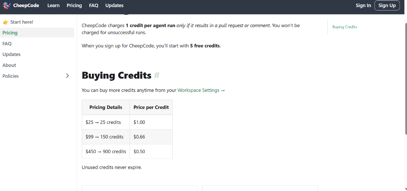Click the Policies label in the sidebar
This screenshot has height=191, width=407.
(x=11, y=76)
